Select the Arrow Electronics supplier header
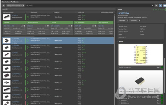The image size is (166, 105). click(38, 22)
